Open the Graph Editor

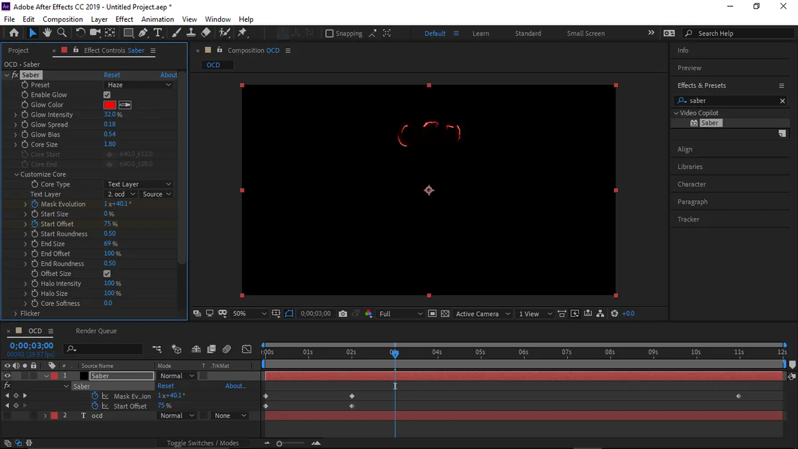pos(247,349)
